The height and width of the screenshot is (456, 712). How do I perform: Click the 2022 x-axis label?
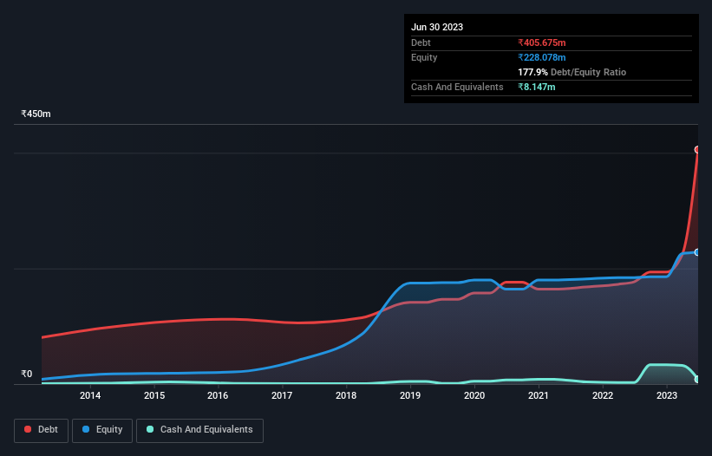[x=603, y=395]
